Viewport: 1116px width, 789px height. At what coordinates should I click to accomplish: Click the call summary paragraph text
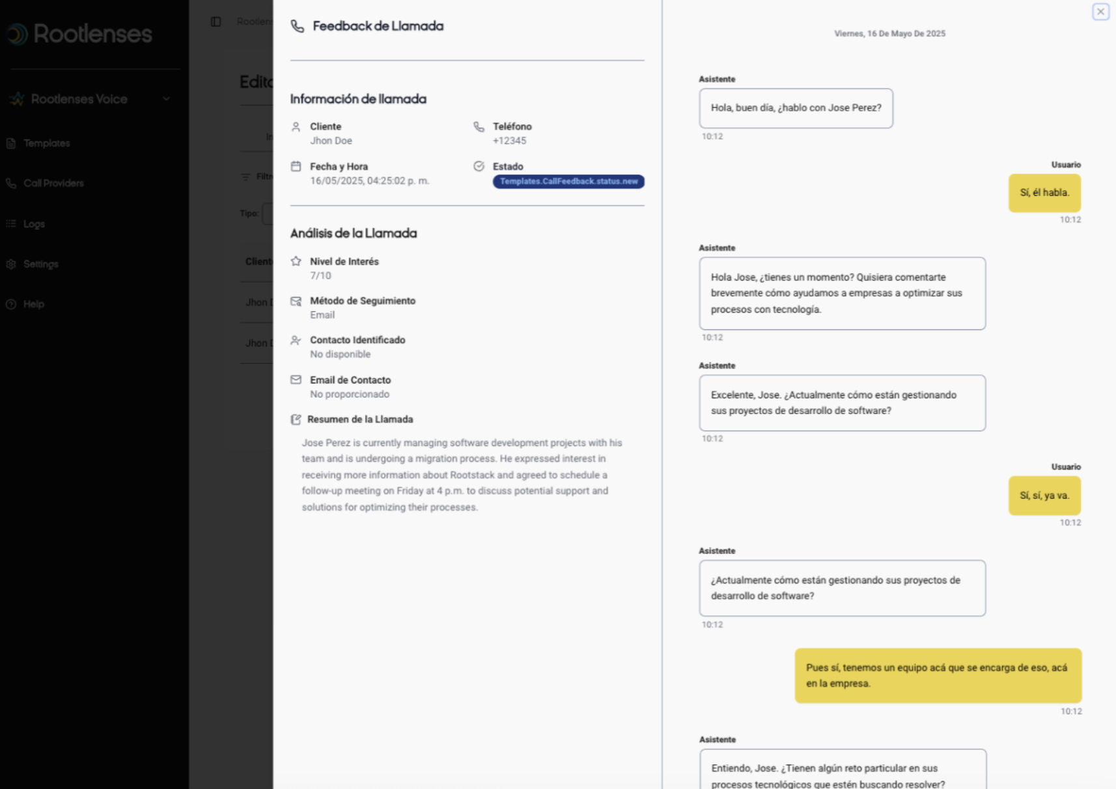[x=462, y=475]
